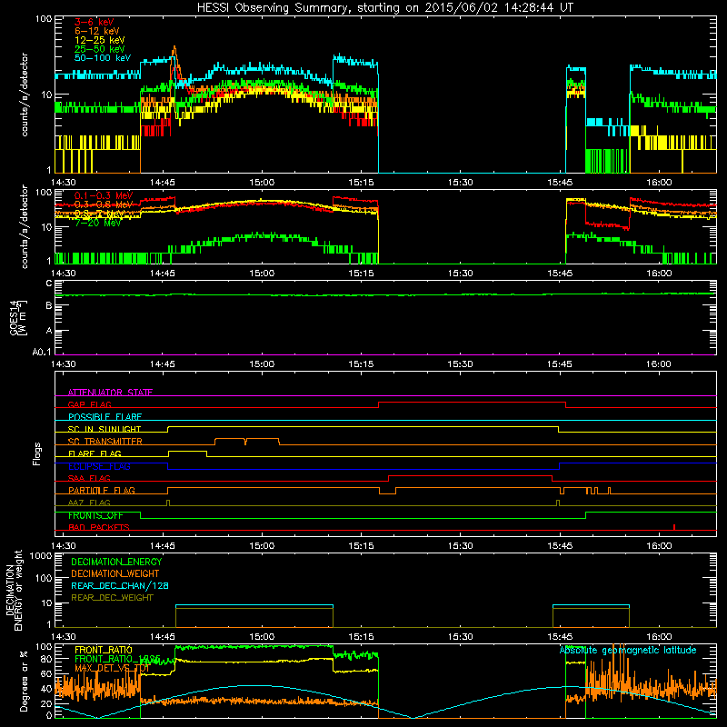Click the A0.1 tick label on GOES axis

(42, 352)
